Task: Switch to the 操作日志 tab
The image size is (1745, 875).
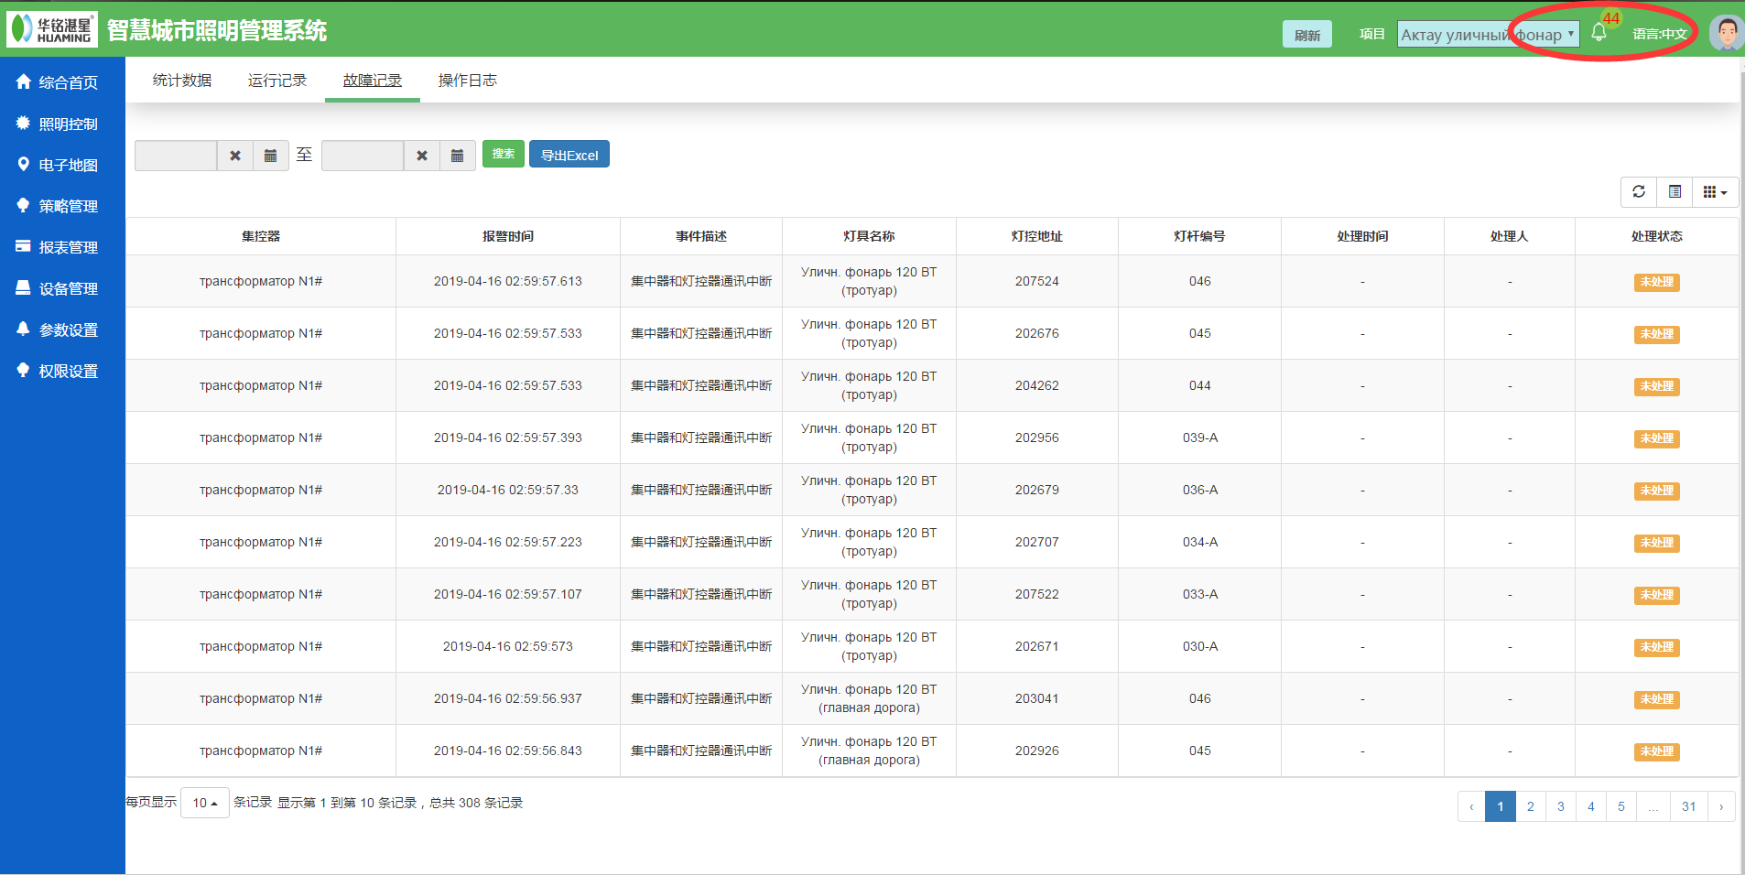Action: coord(468,81)
